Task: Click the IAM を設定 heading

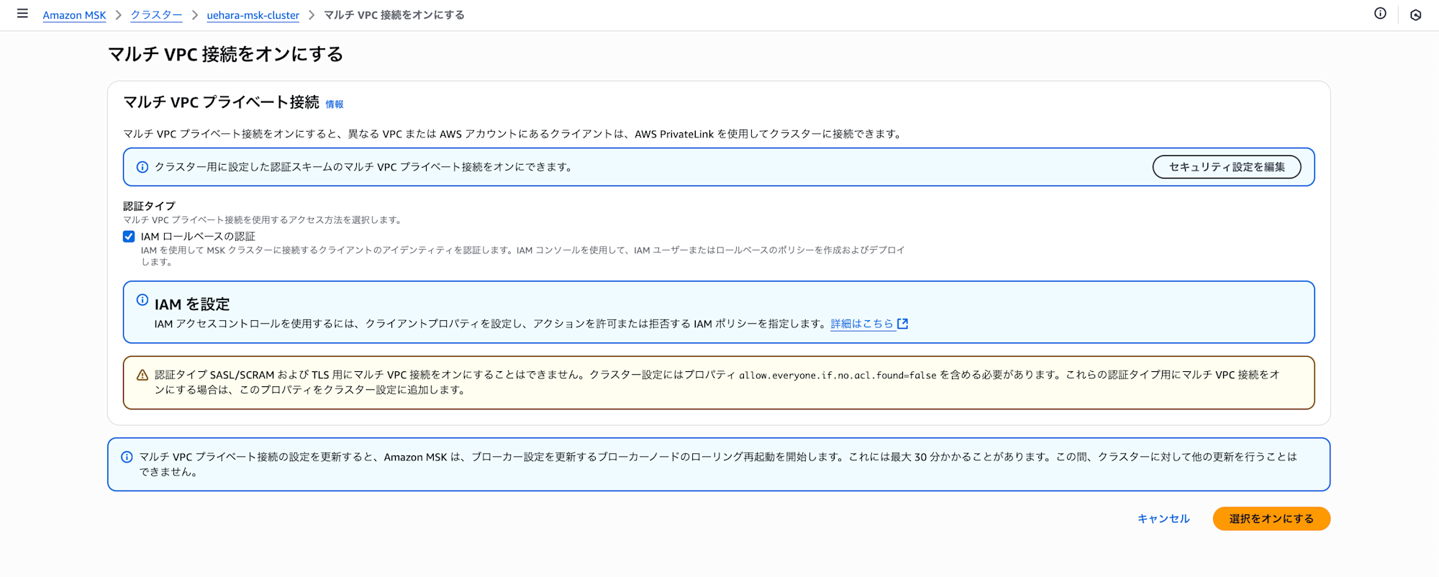Action: [x=192, y=304]
